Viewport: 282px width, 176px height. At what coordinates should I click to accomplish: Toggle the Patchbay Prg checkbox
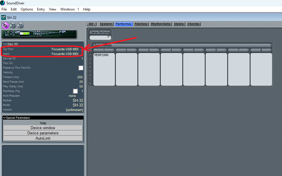(x=75, y=91)
